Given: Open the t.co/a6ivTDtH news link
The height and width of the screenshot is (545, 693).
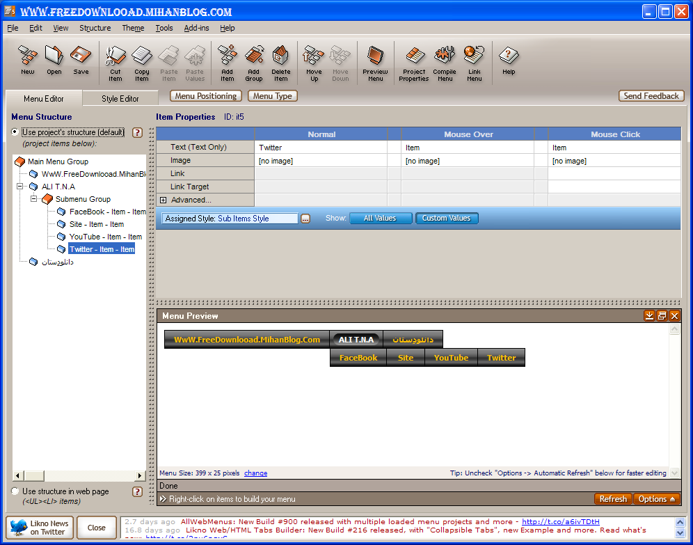Looking at the screenshot, I should (x=560, y=521).
